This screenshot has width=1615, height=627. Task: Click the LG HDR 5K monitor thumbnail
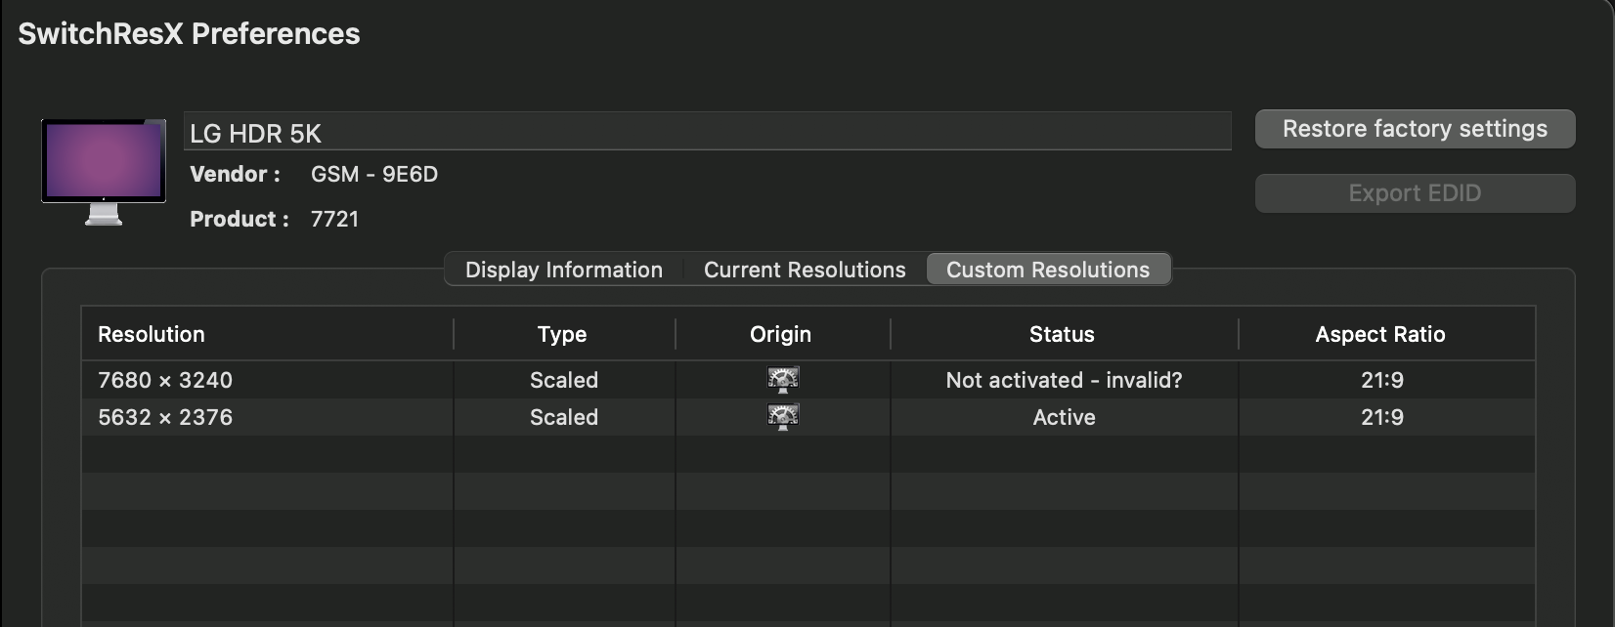[104, 169]
